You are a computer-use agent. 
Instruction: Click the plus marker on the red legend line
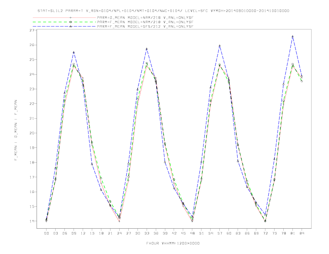71,17
